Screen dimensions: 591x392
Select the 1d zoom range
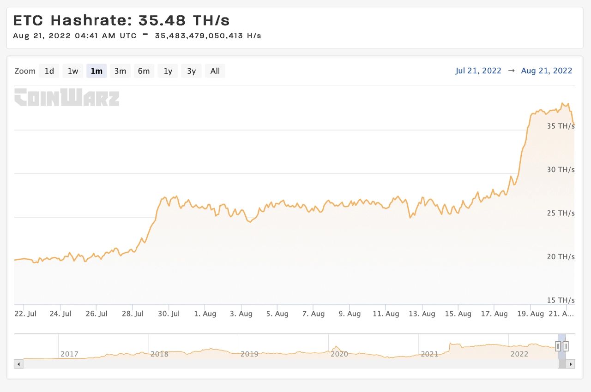(x=49, y=71)
